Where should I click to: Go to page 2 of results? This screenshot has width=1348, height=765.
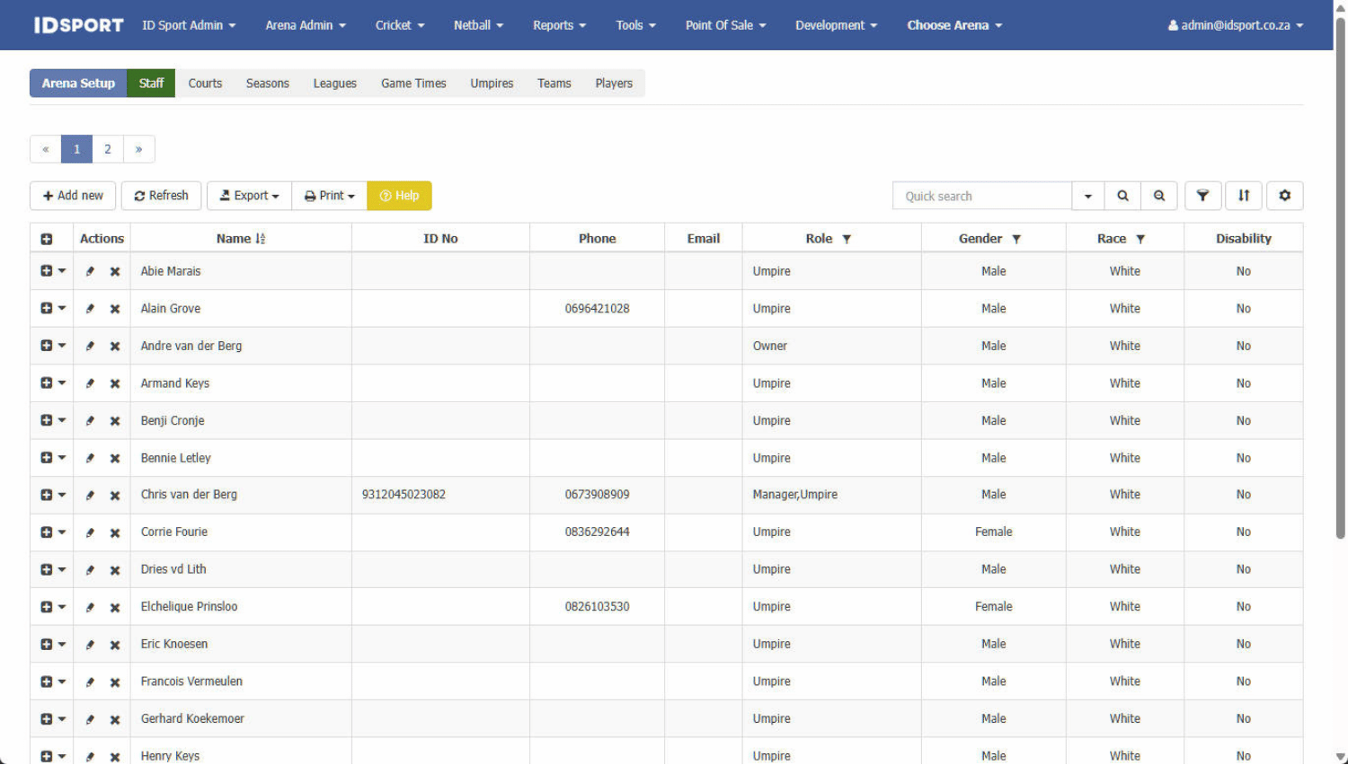108,149
